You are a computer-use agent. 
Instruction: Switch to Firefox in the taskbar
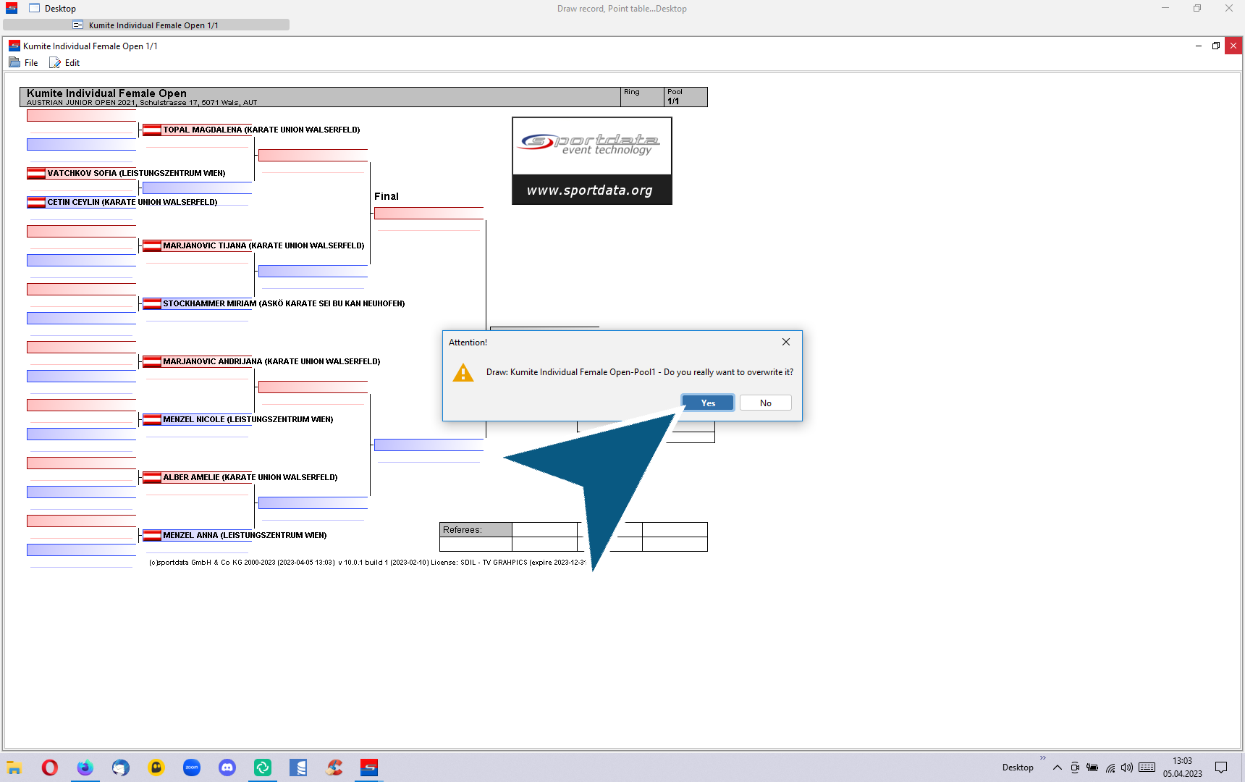coord(85,768)
